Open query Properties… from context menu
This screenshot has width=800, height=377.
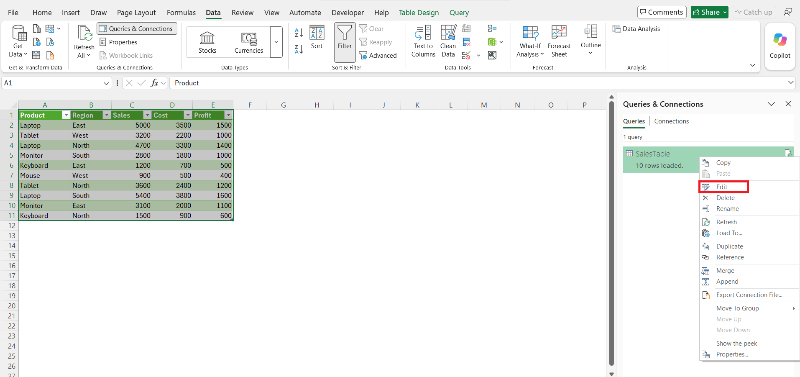click(x=732, y=354)
